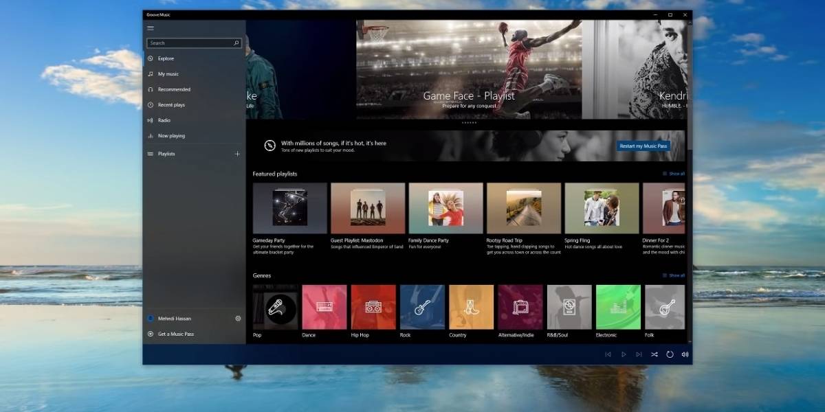The height and width of the screenshot is (412, 825).
Task: Open the Kendrick hero banner
Action: pos(636,69)
